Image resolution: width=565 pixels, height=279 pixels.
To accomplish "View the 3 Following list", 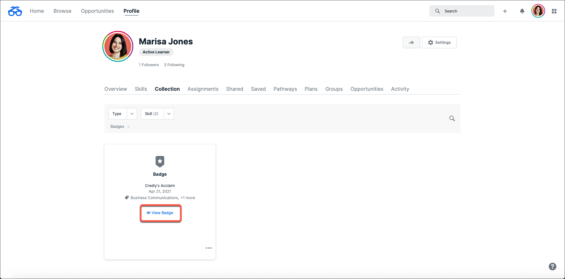I will [x=174, y=65].
